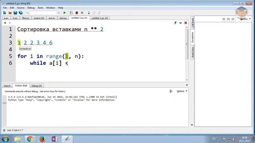Click the editor scrollbar down arrow
Viewport: 255px width, 143px height.
pos(187,80)
